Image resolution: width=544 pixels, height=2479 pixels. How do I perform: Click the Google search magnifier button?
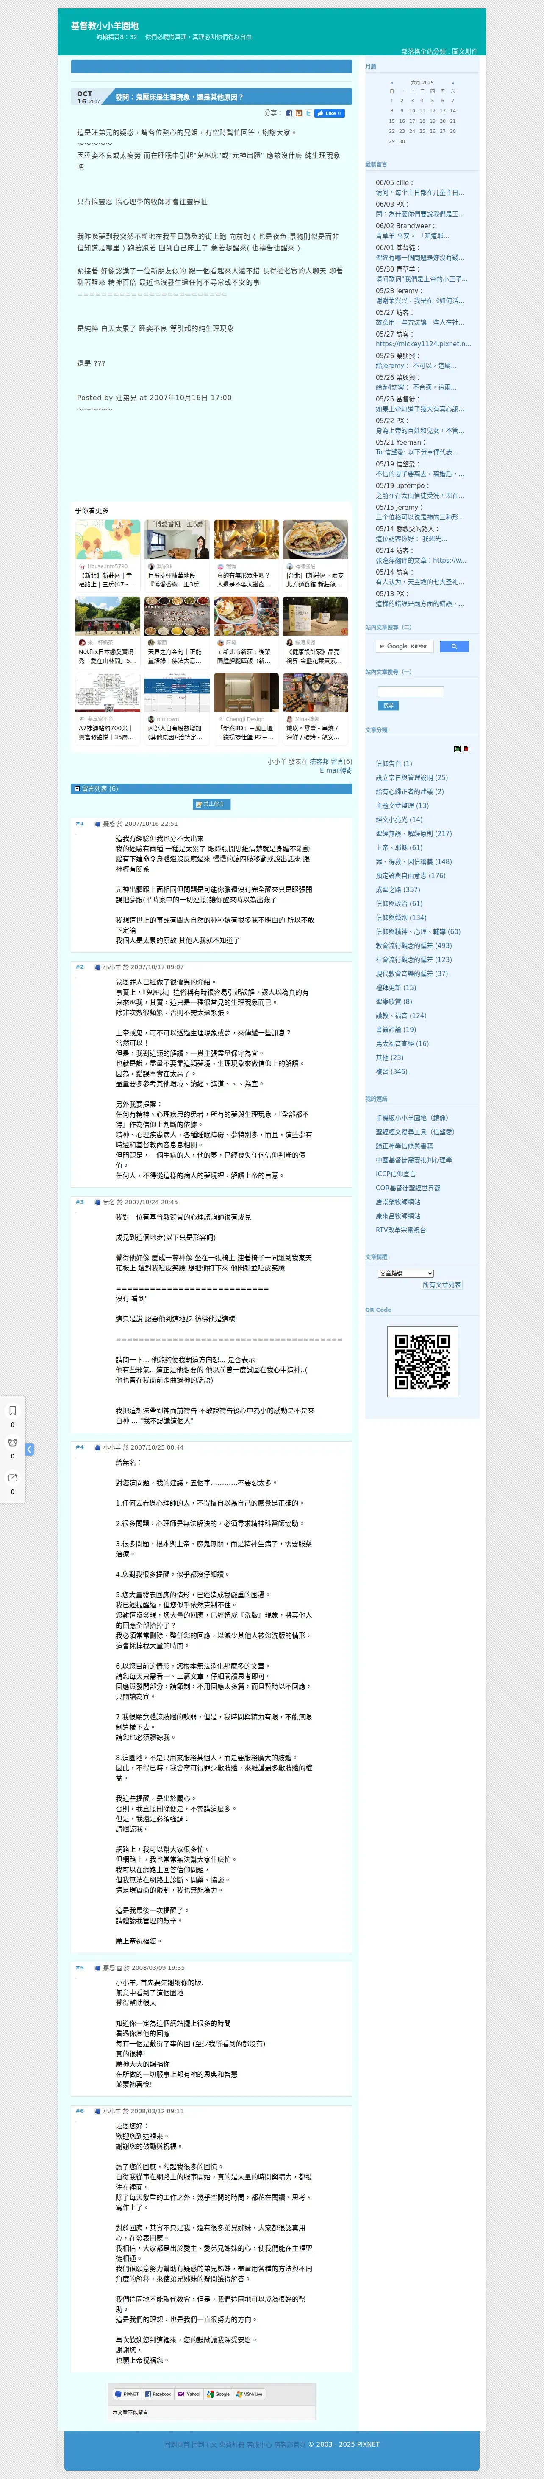454,646
